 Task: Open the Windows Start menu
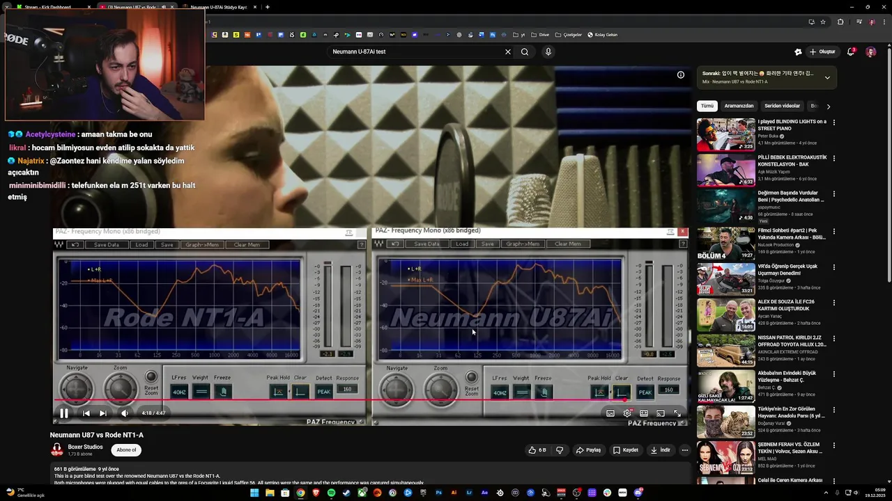click(x=254, y=493)
